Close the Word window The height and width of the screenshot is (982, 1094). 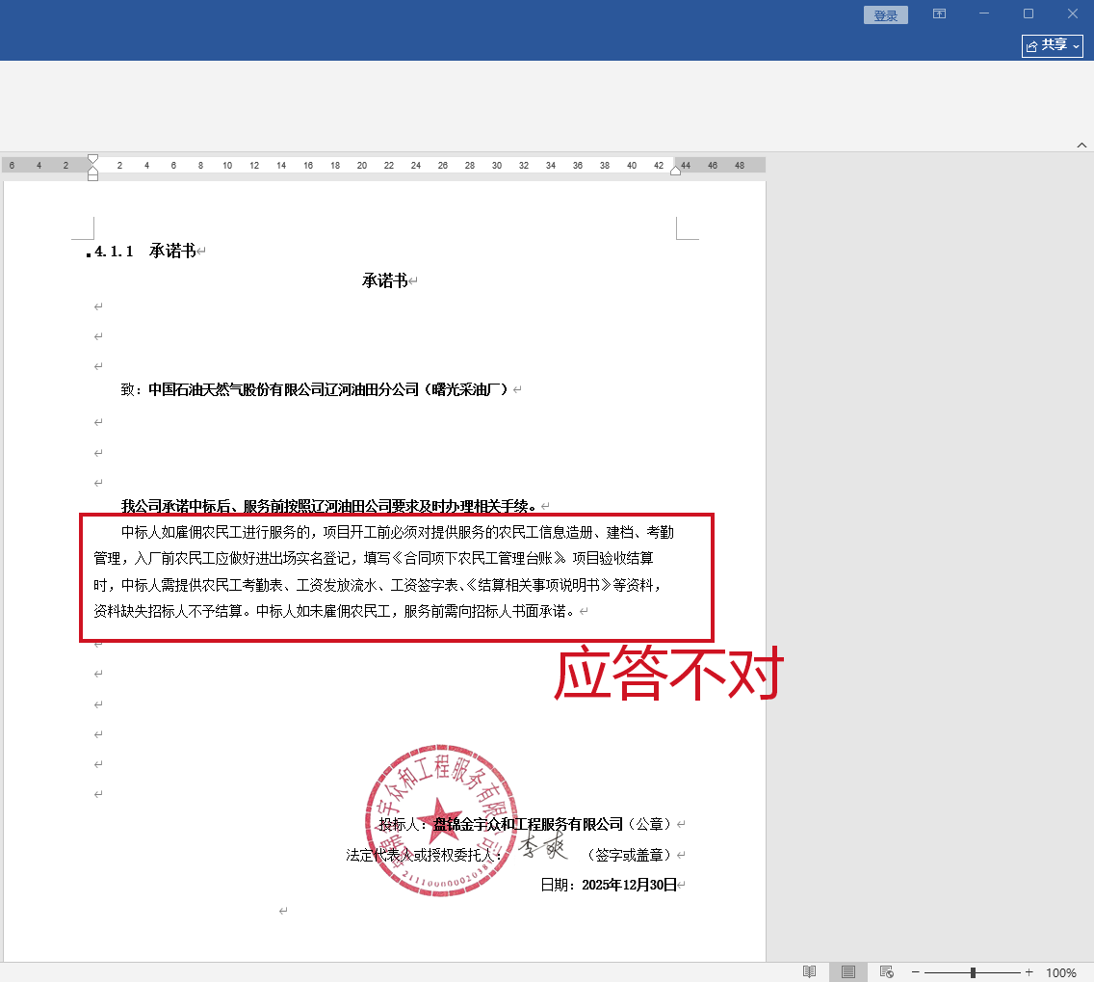1073,13
